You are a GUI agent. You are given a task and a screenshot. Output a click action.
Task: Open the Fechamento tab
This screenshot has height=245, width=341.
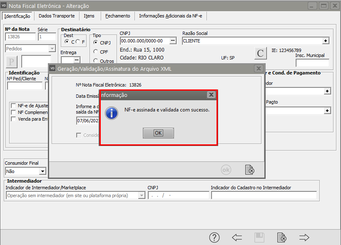[118, 16]
